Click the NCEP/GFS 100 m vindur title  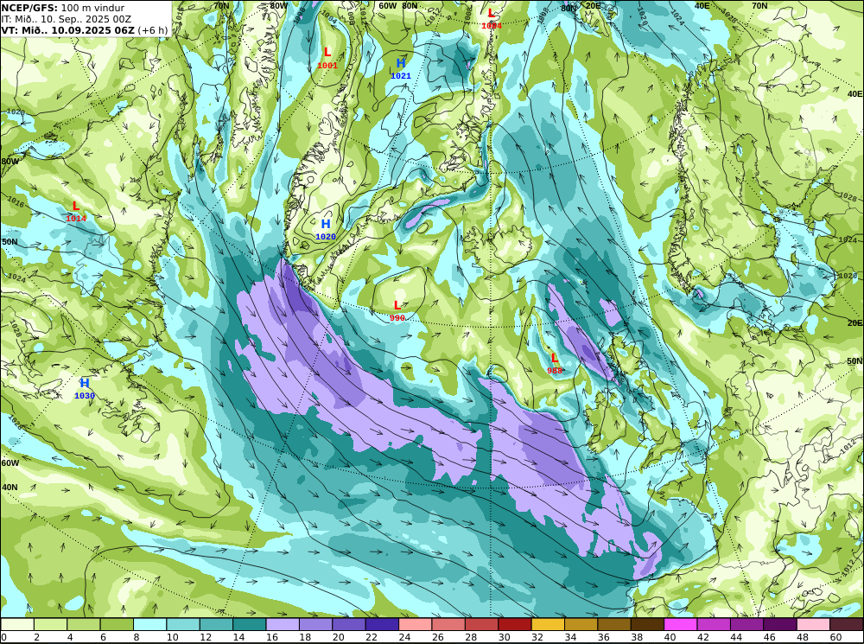pyautogui.click(x=63, y=7)
